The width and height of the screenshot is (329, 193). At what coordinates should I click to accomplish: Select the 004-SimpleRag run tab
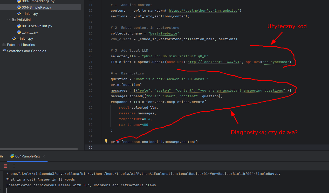click(28, 156)
